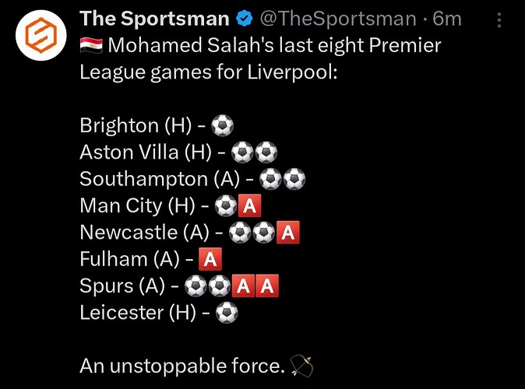The image size is (525, 389).
Task: Open the 6m timestamp link
Action: (x=447, y=19)
